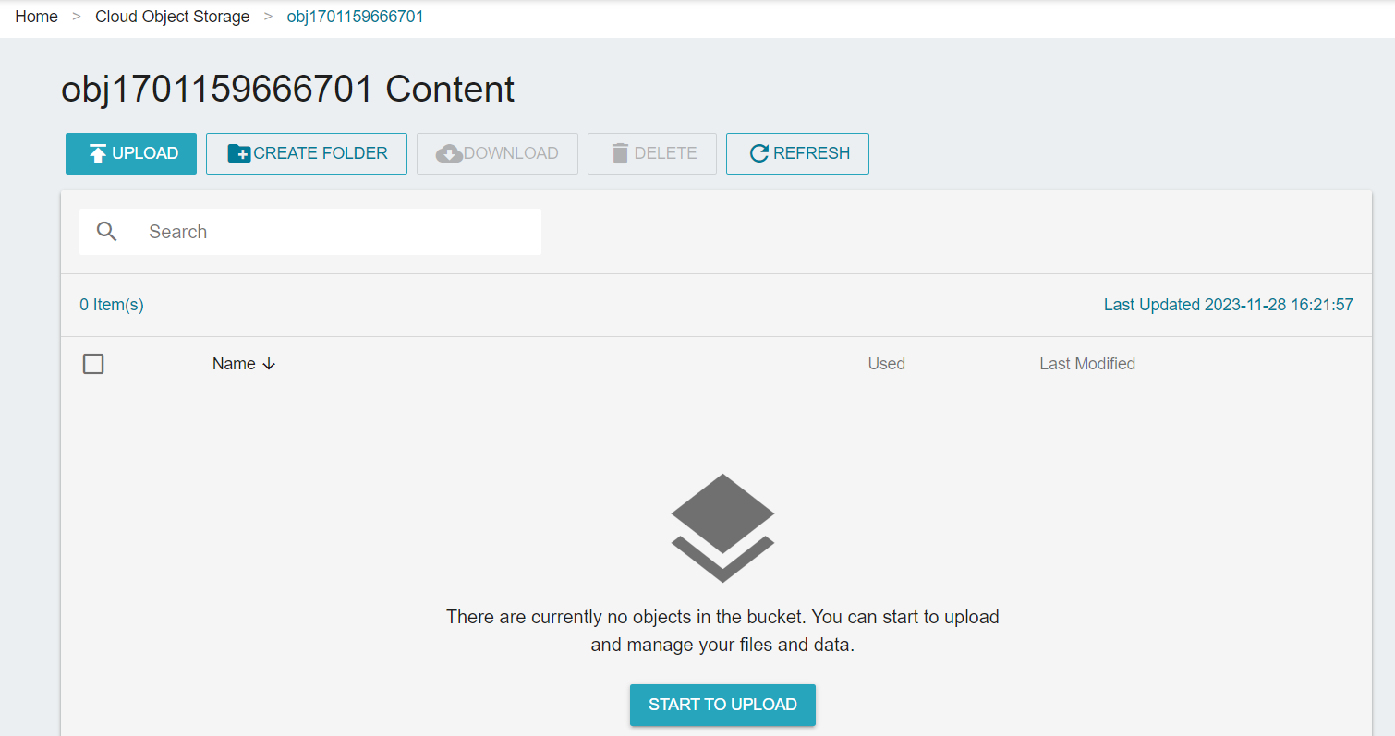Sort the list by Name column header
This screenshot has height=736, width=1395.
point(234,364)
